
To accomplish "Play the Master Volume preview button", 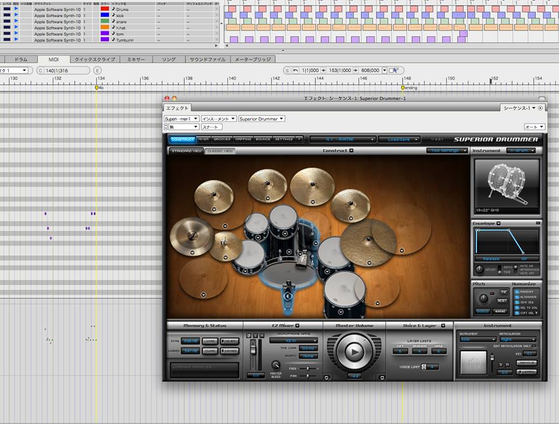I will (353, 352).
